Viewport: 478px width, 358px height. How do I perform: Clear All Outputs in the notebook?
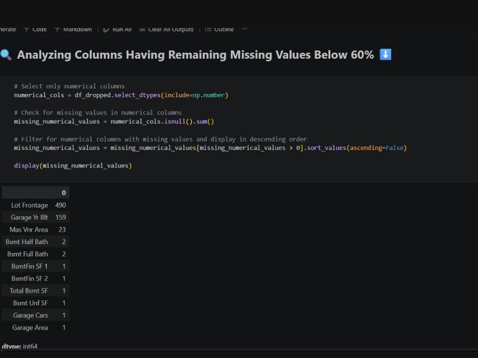click(x=166, y=29)
